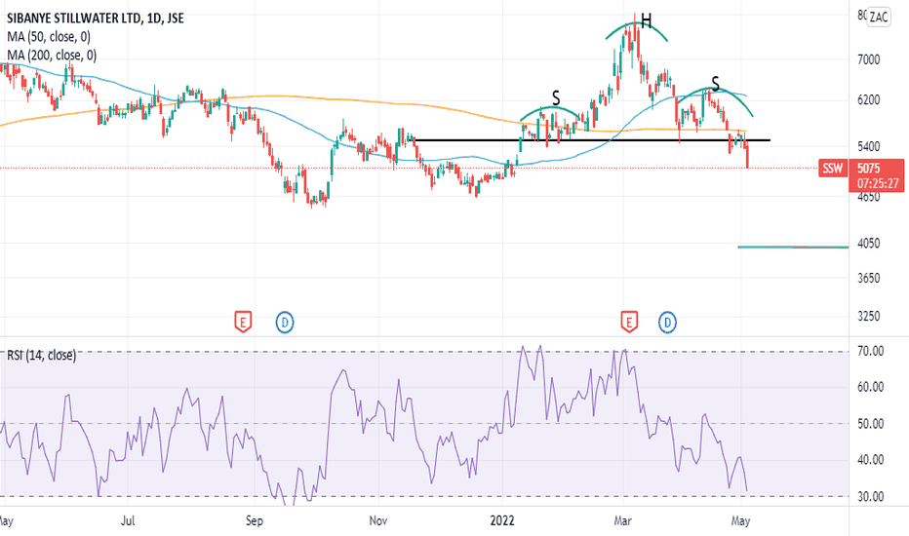Click the March earnings E marker
Viewport: 909px width, 536px height.
click(x=629, y=322)
